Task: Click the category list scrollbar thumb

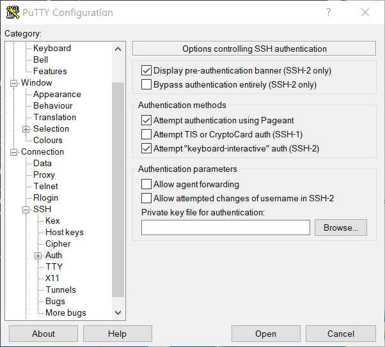Action: click(118, 190)
